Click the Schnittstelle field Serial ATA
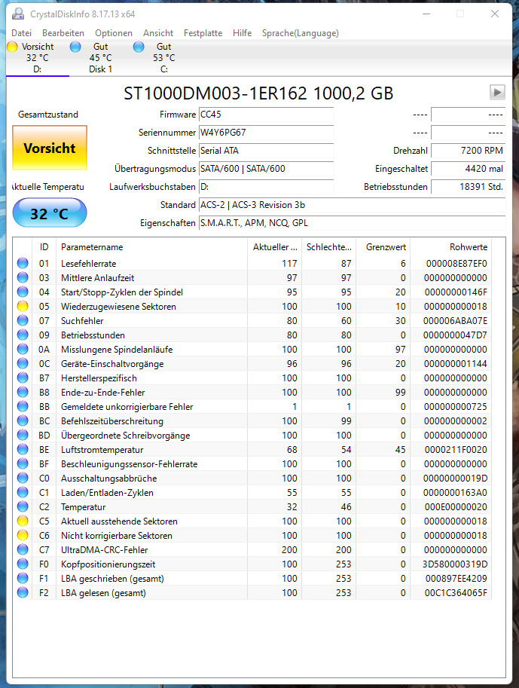This screenshot has width=519, height=688. pos(267,151)
